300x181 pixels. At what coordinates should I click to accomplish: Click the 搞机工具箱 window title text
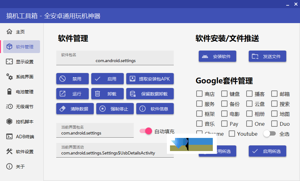pos(53,16)
